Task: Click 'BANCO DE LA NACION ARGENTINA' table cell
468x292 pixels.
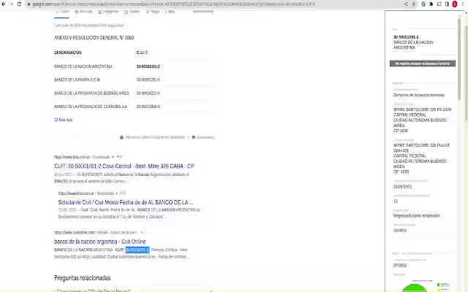Action: [x=83, y=66]
